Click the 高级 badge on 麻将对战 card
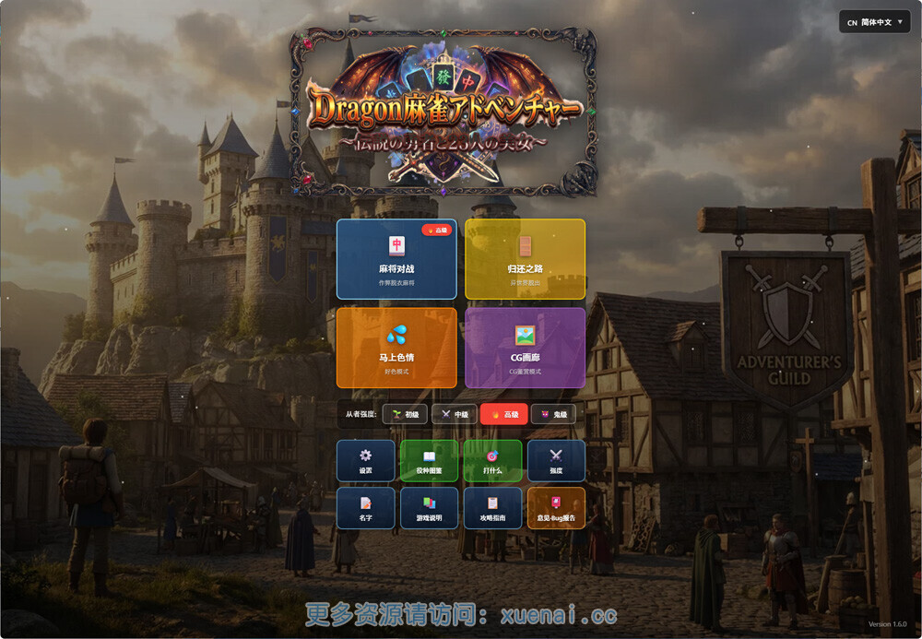The width and height of the screenshot is (922, 639). click(x=437, y=230)
